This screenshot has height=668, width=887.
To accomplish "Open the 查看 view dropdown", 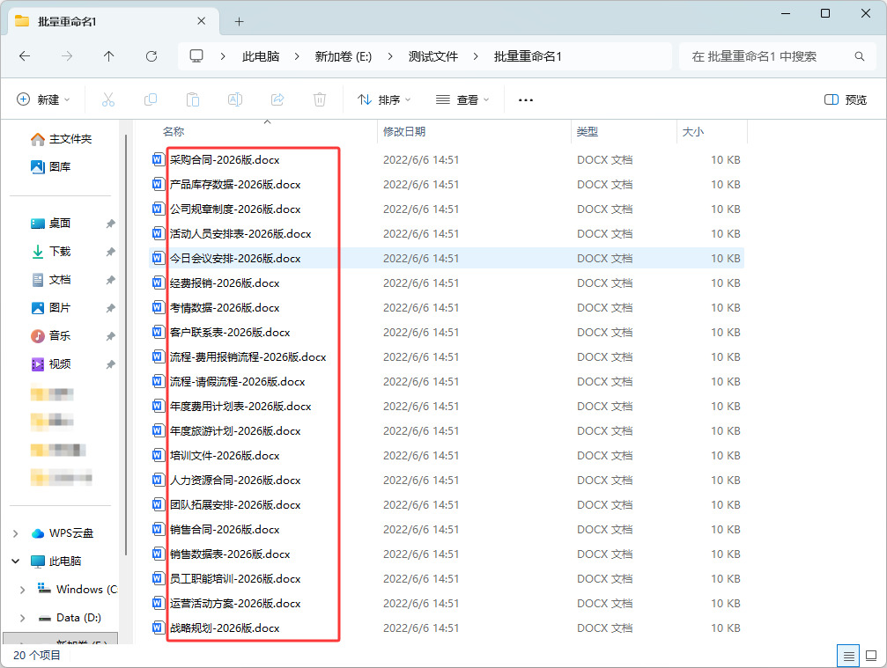I will click(x=462, y=100).
